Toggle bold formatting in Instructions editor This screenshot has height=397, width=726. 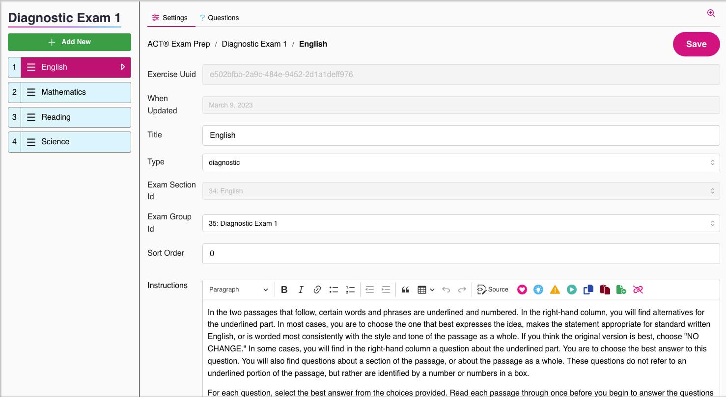point(284,290)
